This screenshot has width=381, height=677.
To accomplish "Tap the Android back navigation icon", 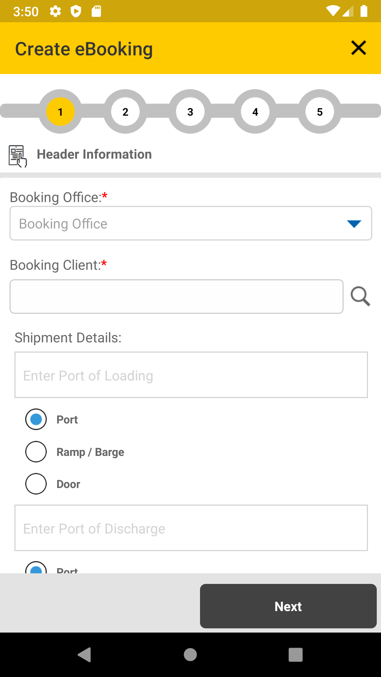I will [84, 655].
